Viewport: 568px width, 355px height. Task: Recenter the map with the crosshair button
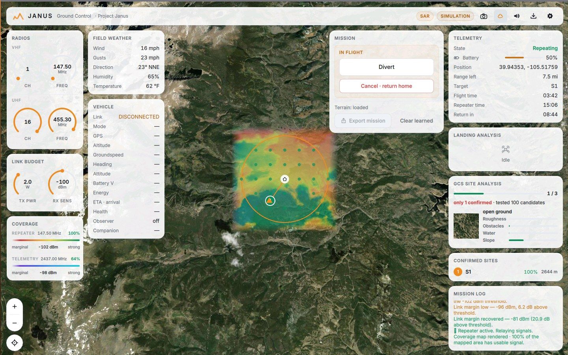pyautogui.click(x=15, y=343)
